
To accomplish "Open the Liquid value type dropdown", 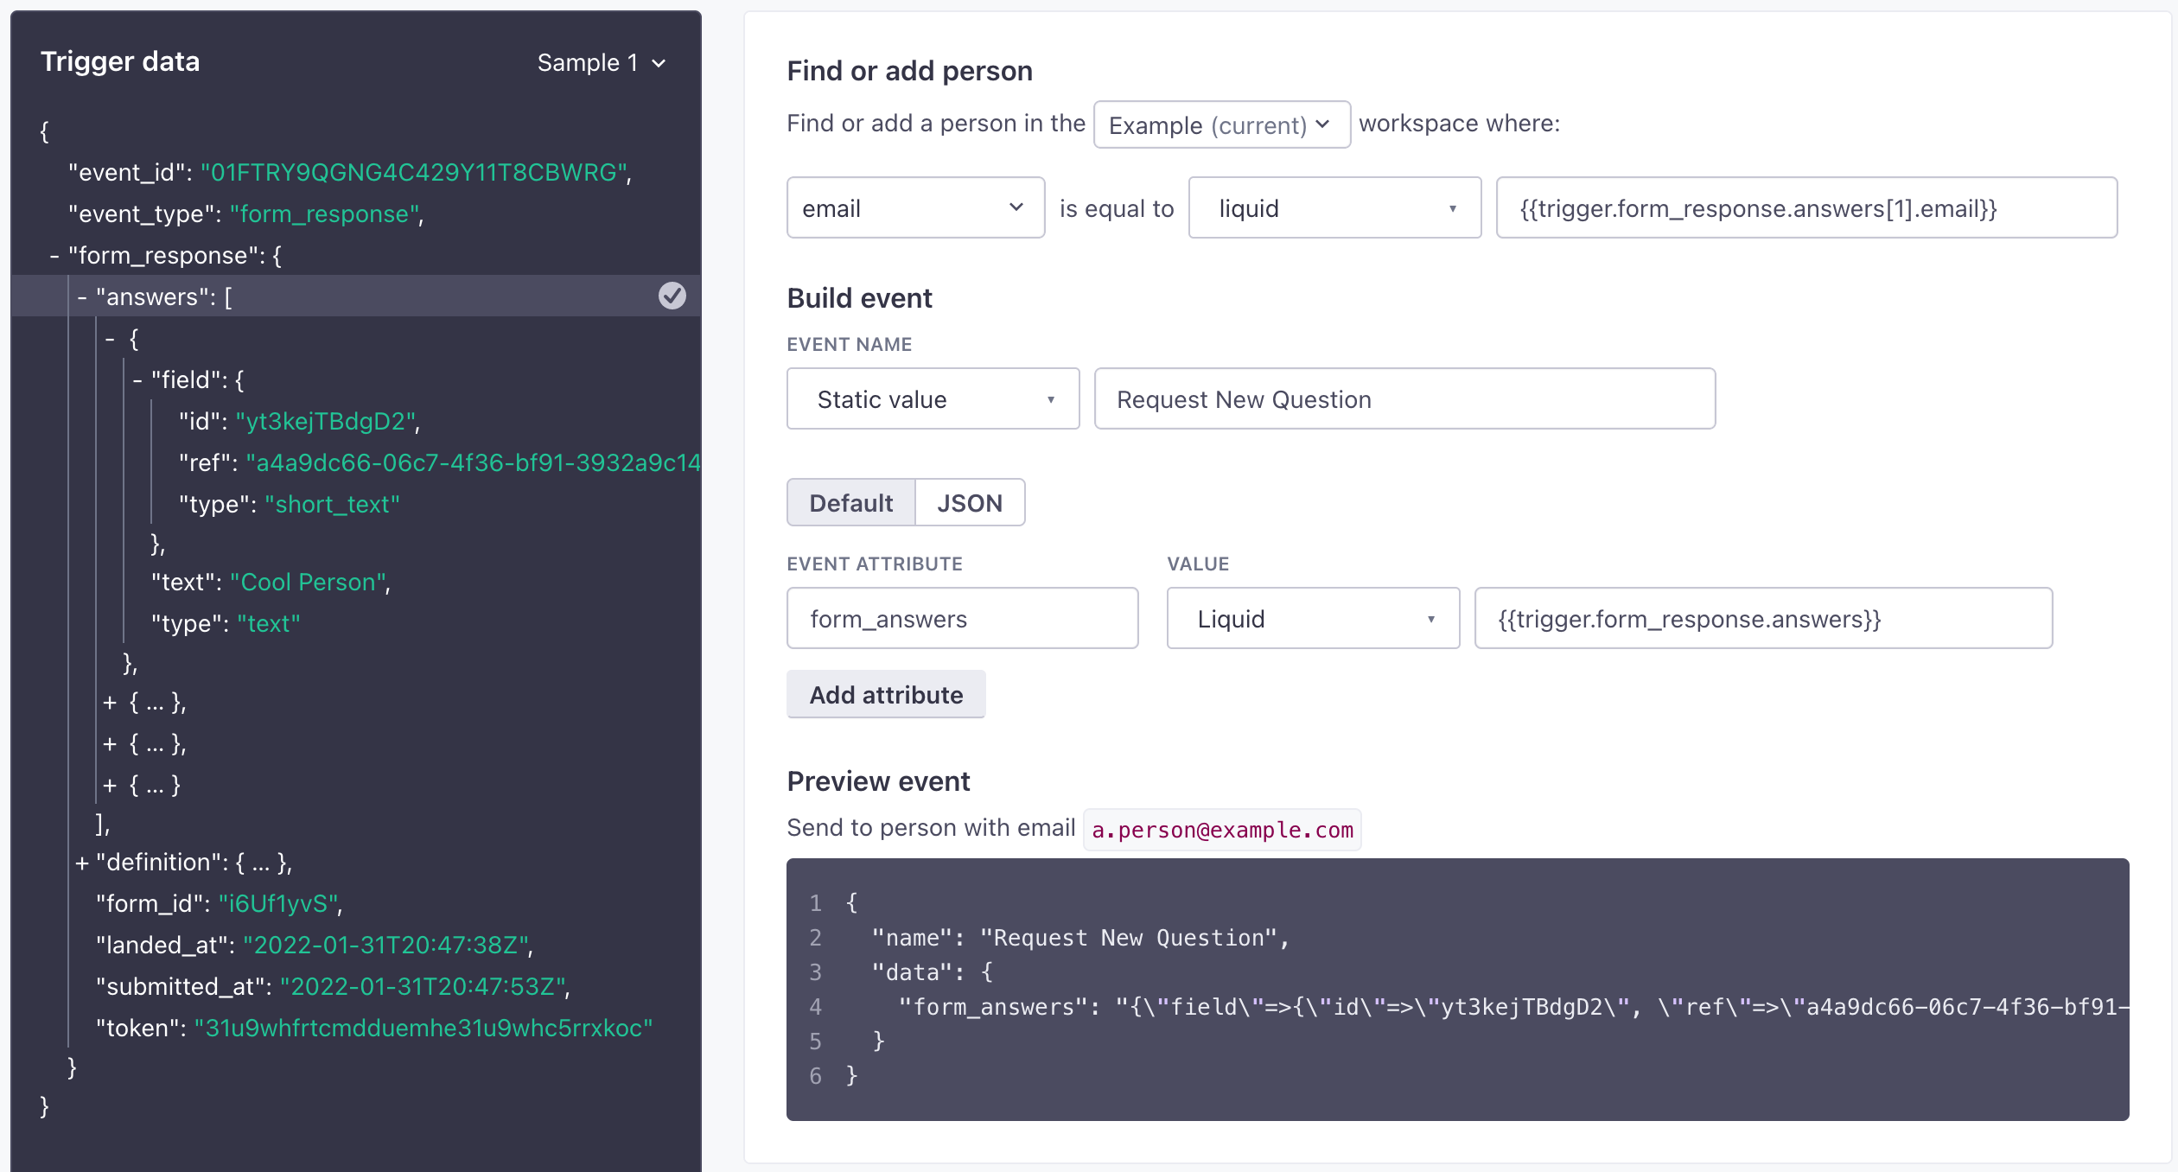I will coord(1312,619).
